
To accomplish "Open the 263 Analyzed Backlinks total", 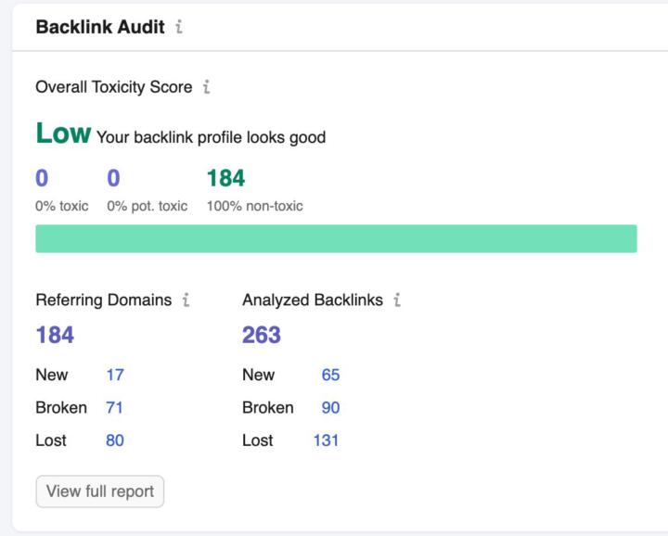I will pyautogui.click(x=262, y=335).
